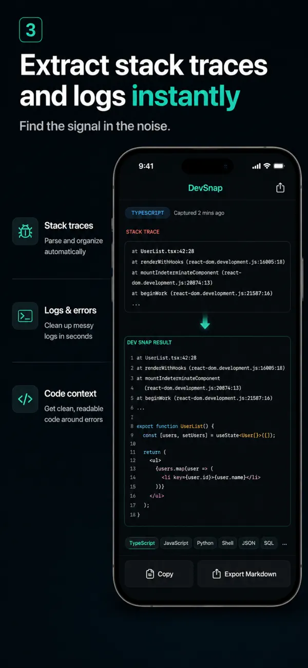The height and width of the screenshot is (668, 308).
Task: Tap the TYPESCRIPT badge near capture time
Action: (147, 213)
